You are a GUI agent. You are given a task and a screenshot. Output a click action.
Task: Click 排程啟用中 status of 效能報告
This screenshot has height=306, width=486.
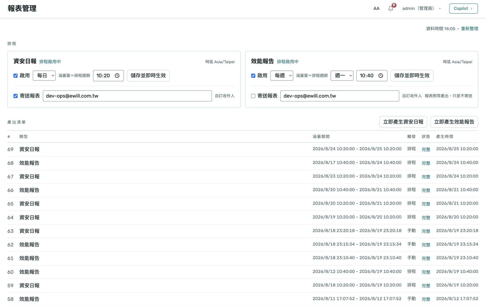pyautogui.click(x=288, y=62)
